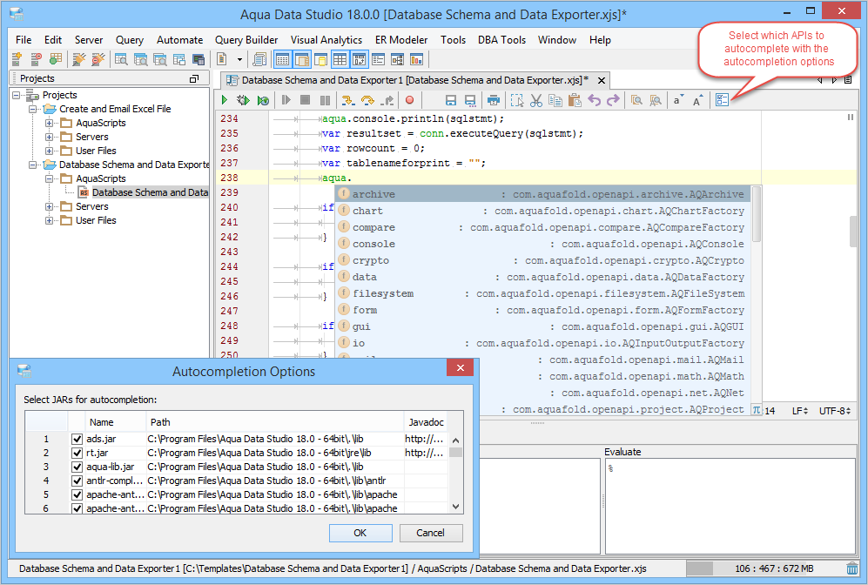Click Cancel in Autocompletion Options
The image size is (868, 585).
[431, 533]
